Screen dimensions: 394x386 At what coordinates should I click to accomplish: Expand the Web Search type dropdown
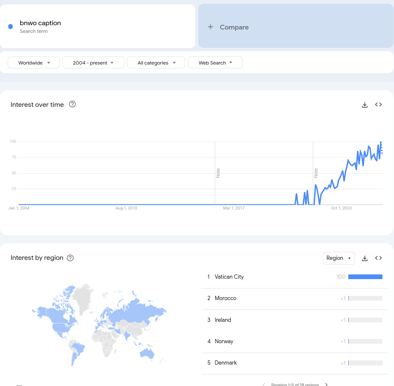tap(215, 63)
